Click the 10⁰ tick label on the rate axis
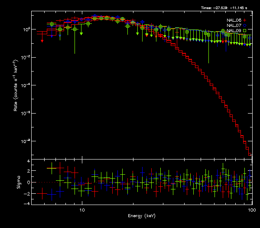 [x=26, y=29]
